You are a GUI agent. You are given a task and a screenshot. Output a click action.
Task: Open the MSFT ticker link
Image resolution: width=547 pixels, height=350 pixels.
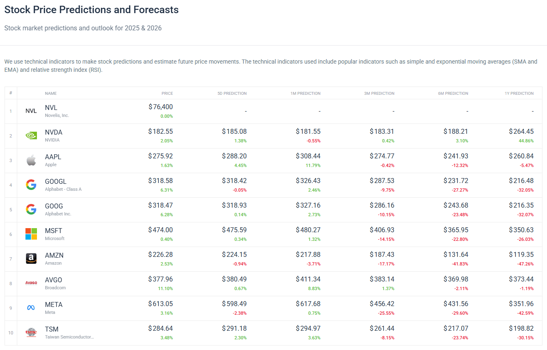pyautogui.click(x=53, y=231)
